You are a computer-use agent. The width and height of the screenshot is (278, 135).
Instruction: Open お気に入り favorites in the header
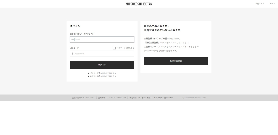(x=260, y=4)
